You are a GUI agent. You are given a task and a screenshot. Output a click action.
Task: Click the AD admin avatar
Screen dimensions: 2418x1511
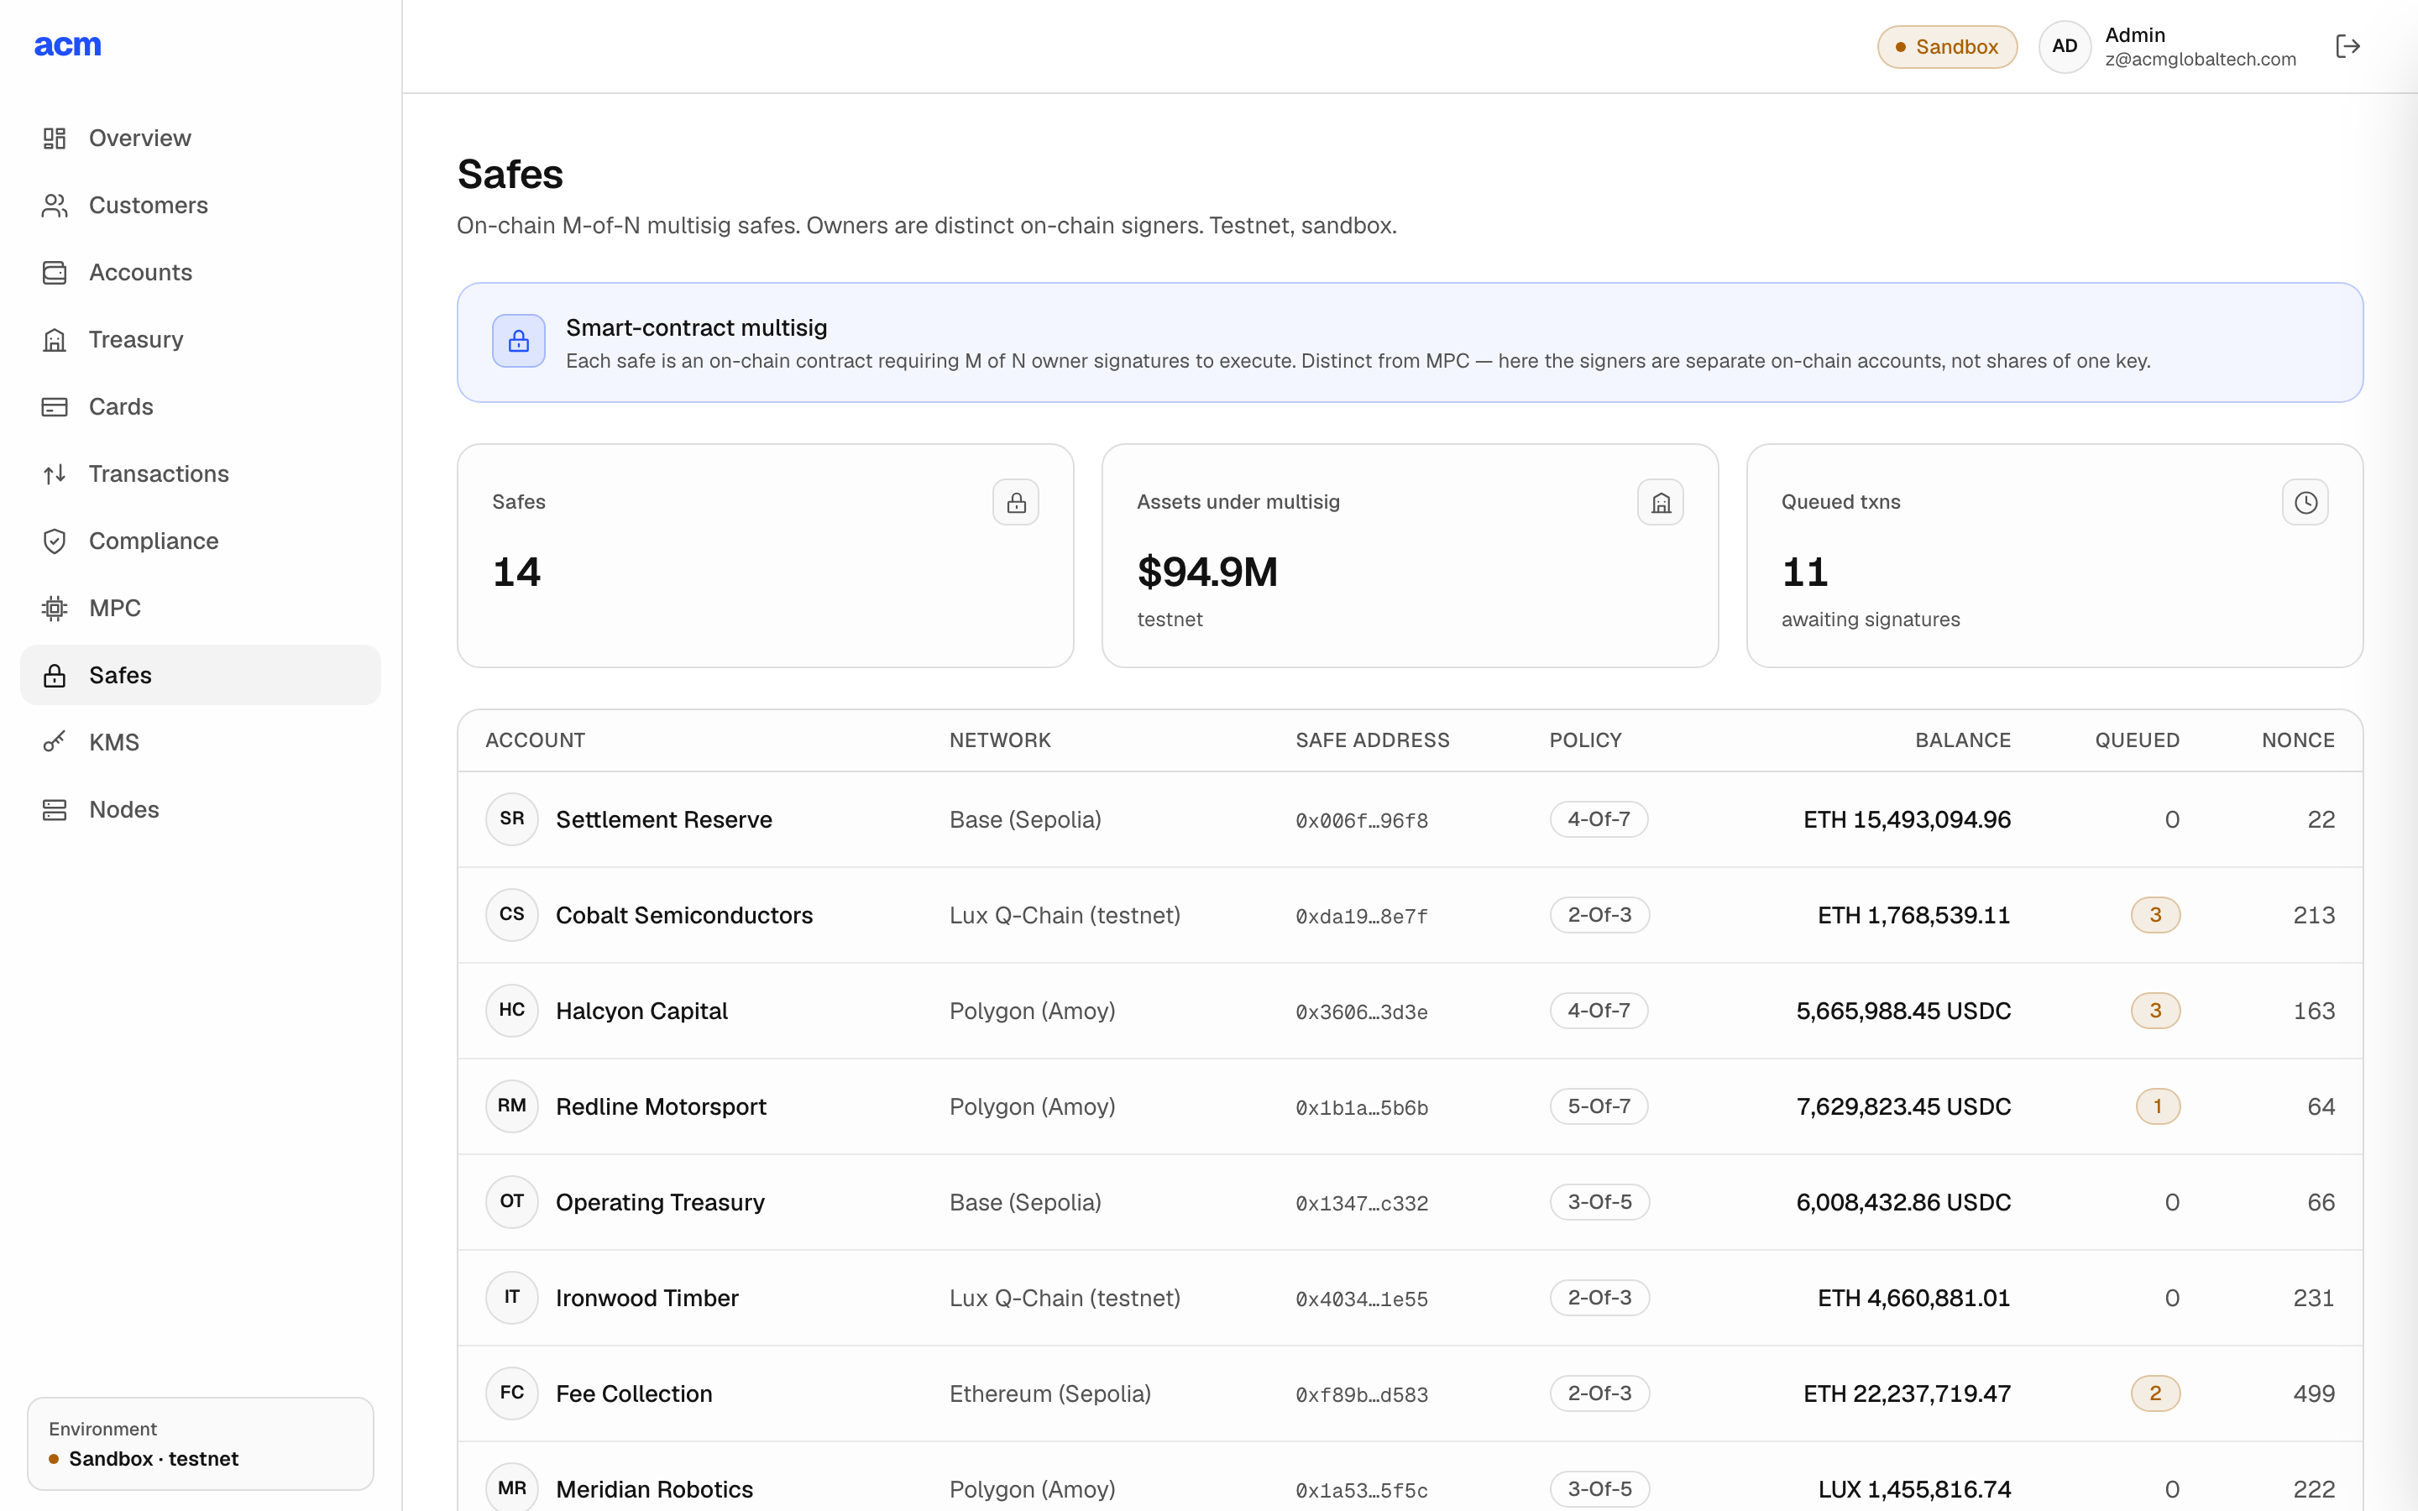click(2065, 46)
